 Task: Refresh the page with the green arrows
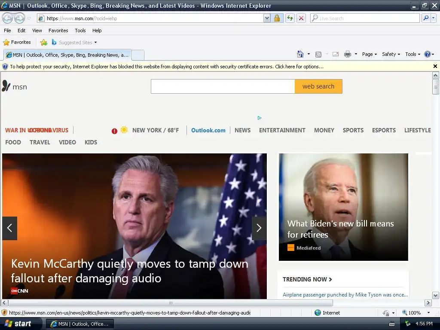290,18
